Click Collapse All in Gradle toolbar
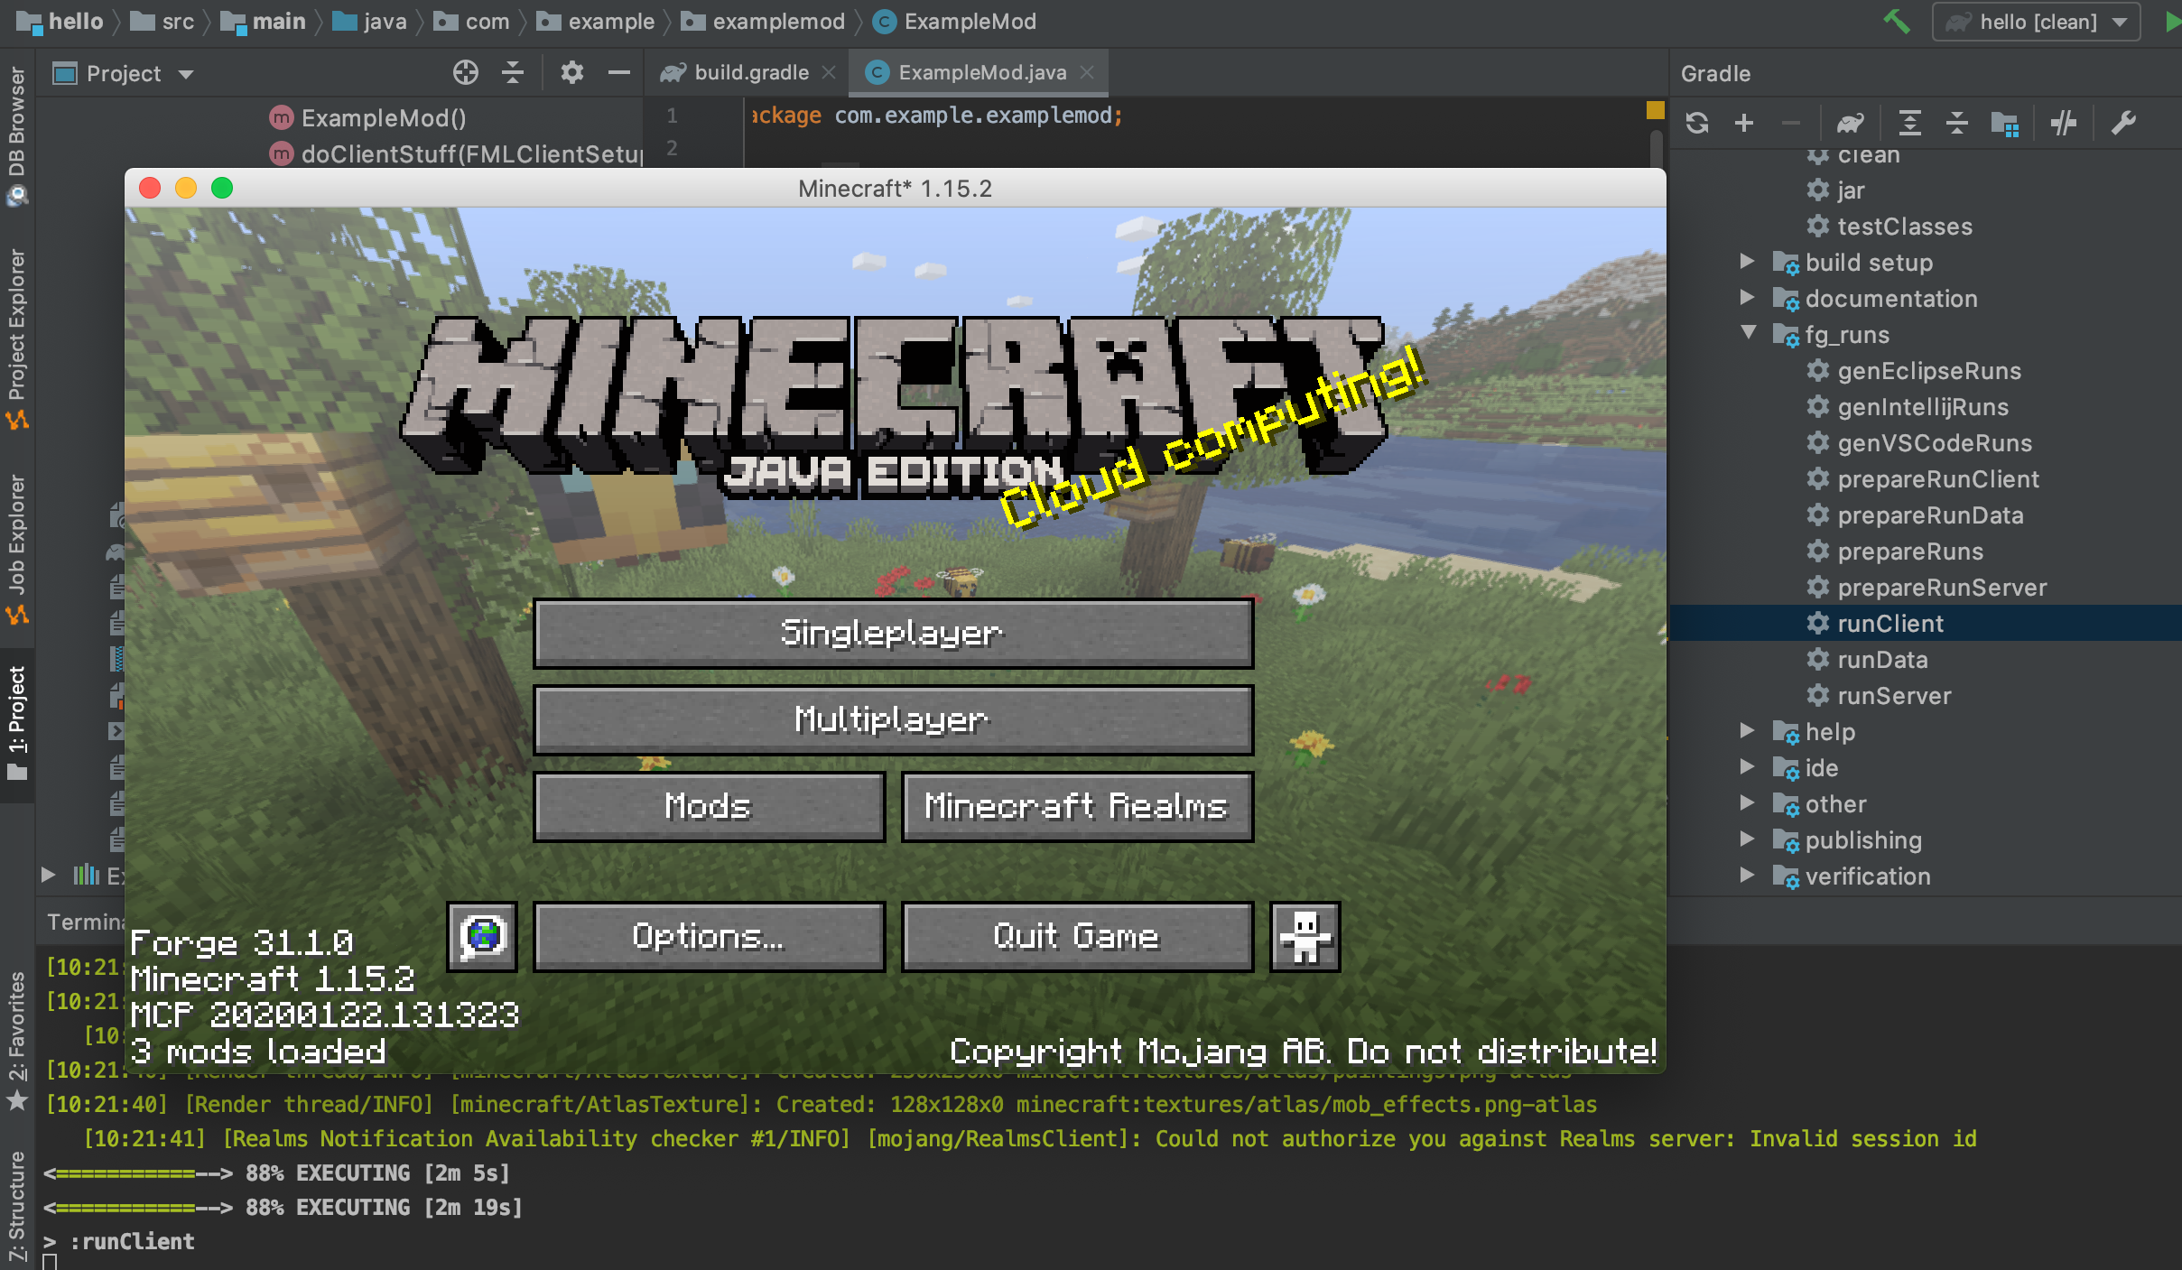The height and width of the screenshot is (1270, 2182). pyautogui.click(x=1956, y=123)
